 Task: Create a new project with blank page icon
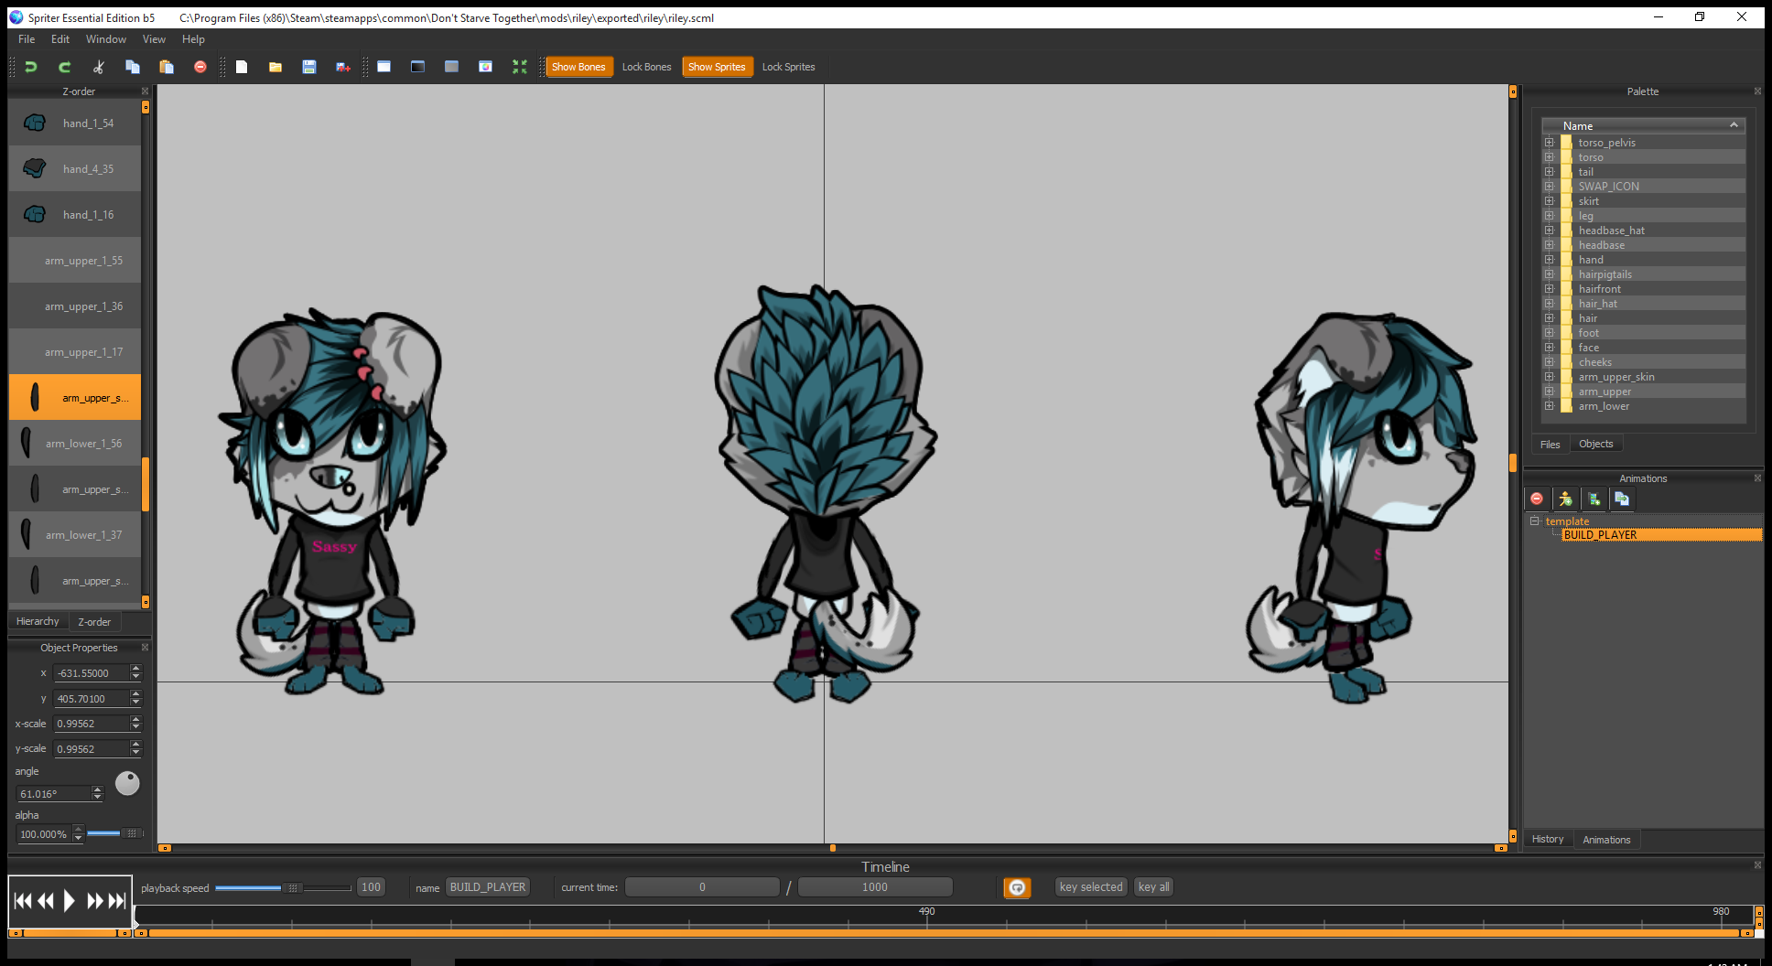tap(242, 67)
